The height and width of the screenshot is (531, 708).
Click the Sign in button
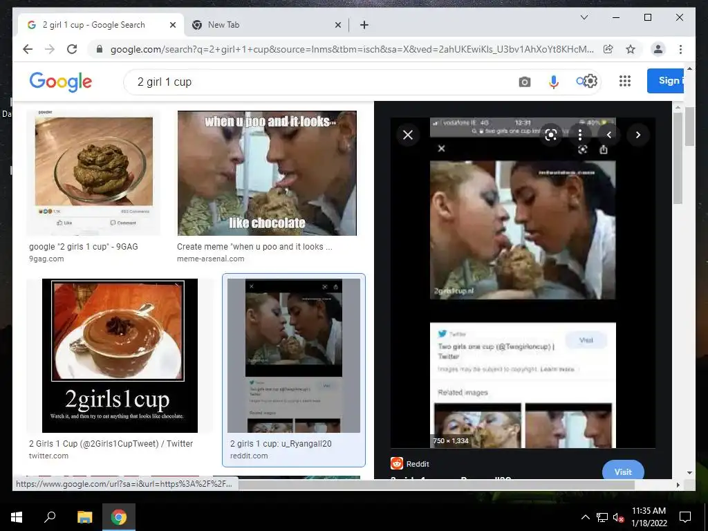(x=665, y=81)
